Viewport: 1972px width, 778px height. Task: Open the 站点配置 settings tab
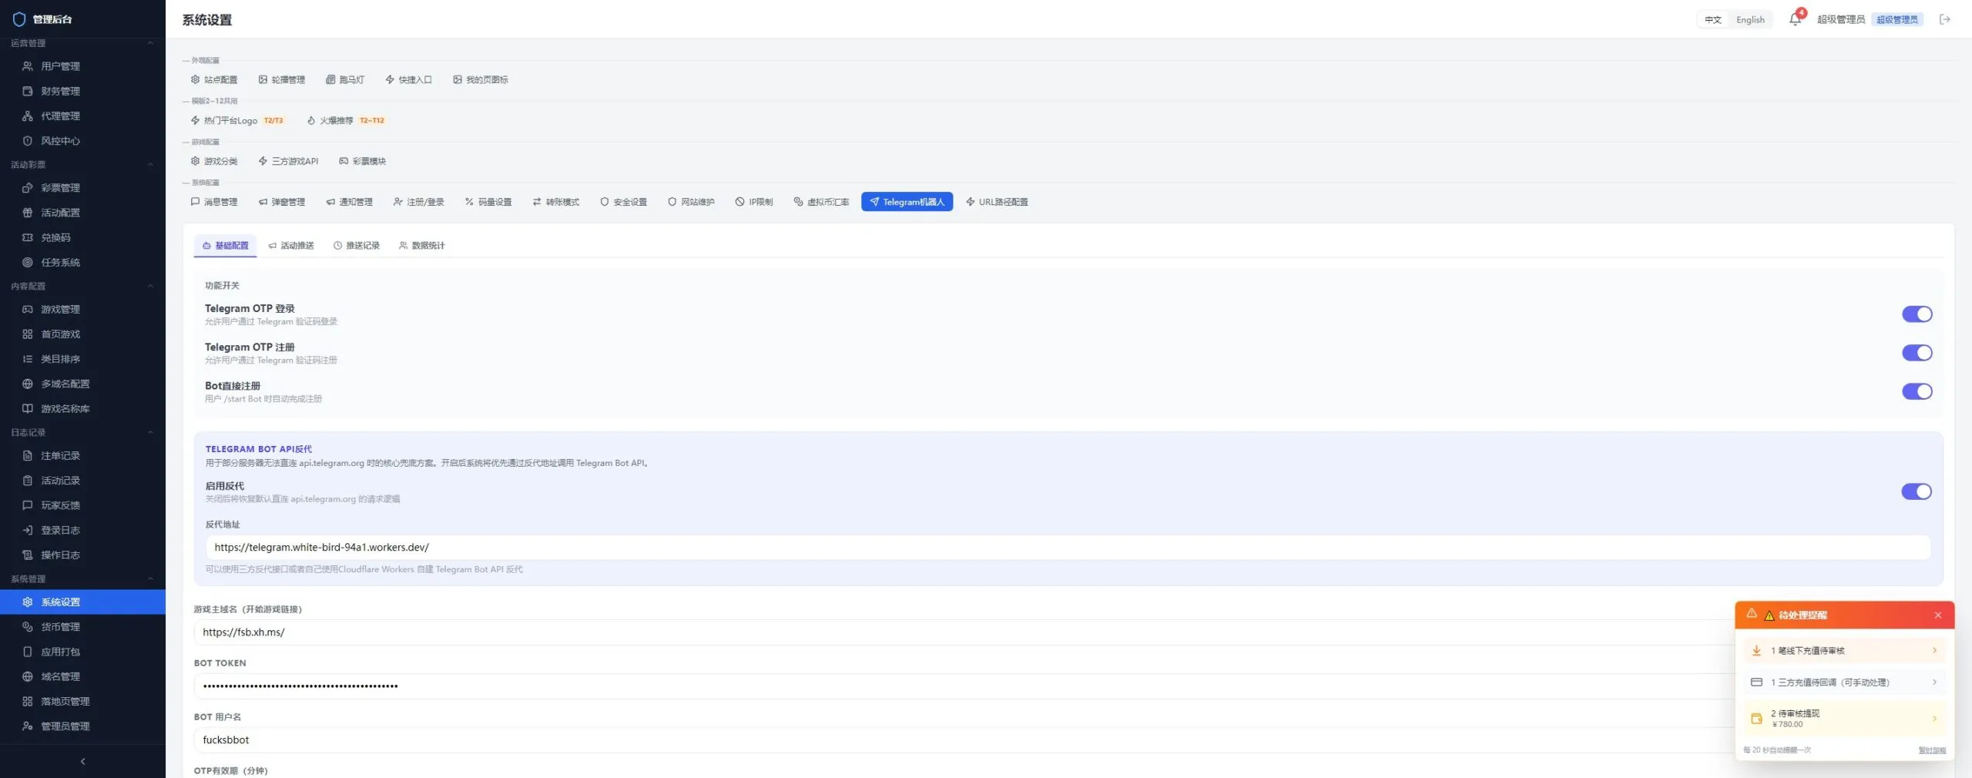pos(214,80)
